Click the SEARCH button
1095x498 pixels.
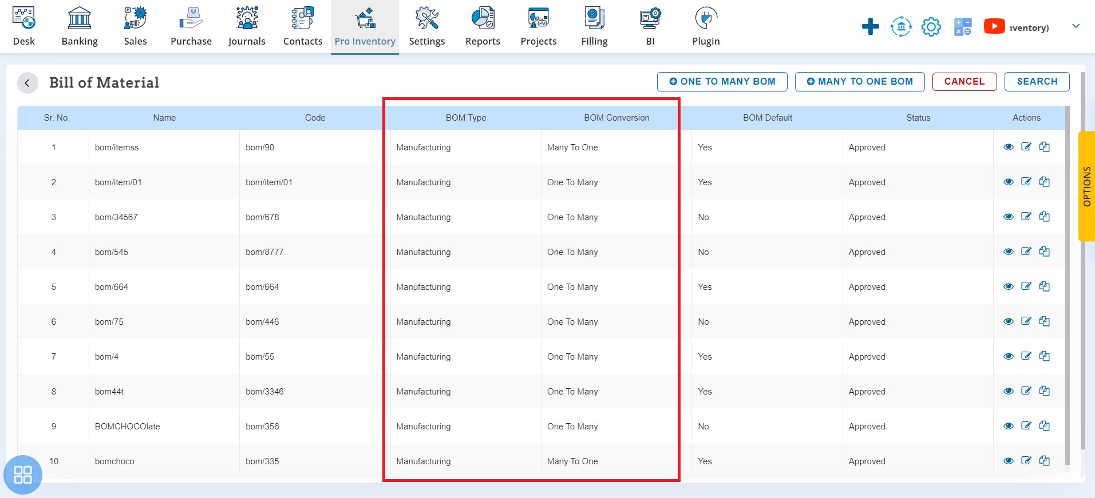click(x=1037, y=81)
